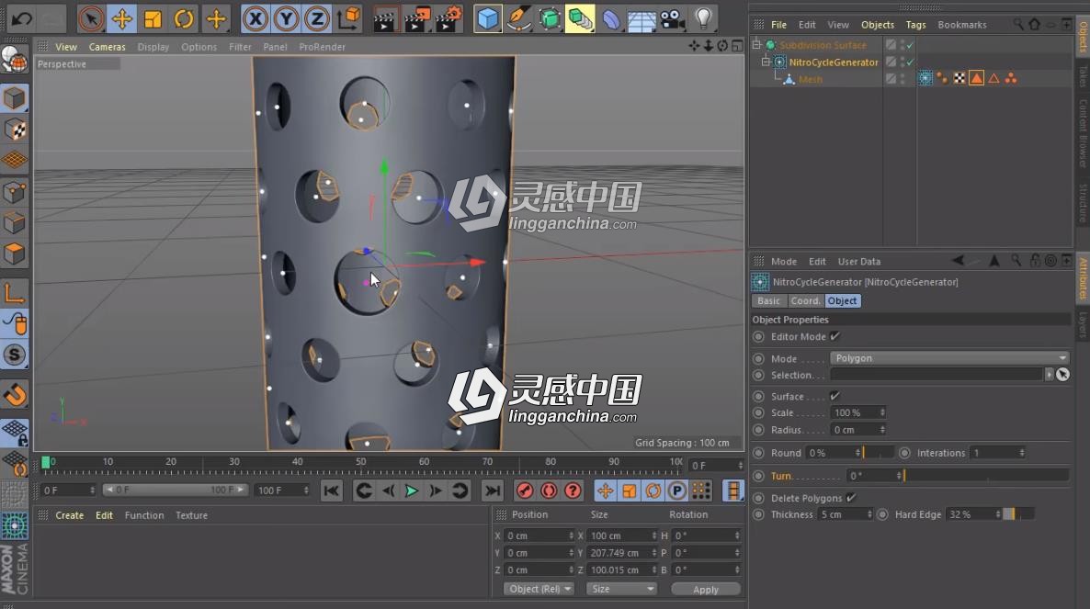
Task: Render the active view
Action: point(384,19)
